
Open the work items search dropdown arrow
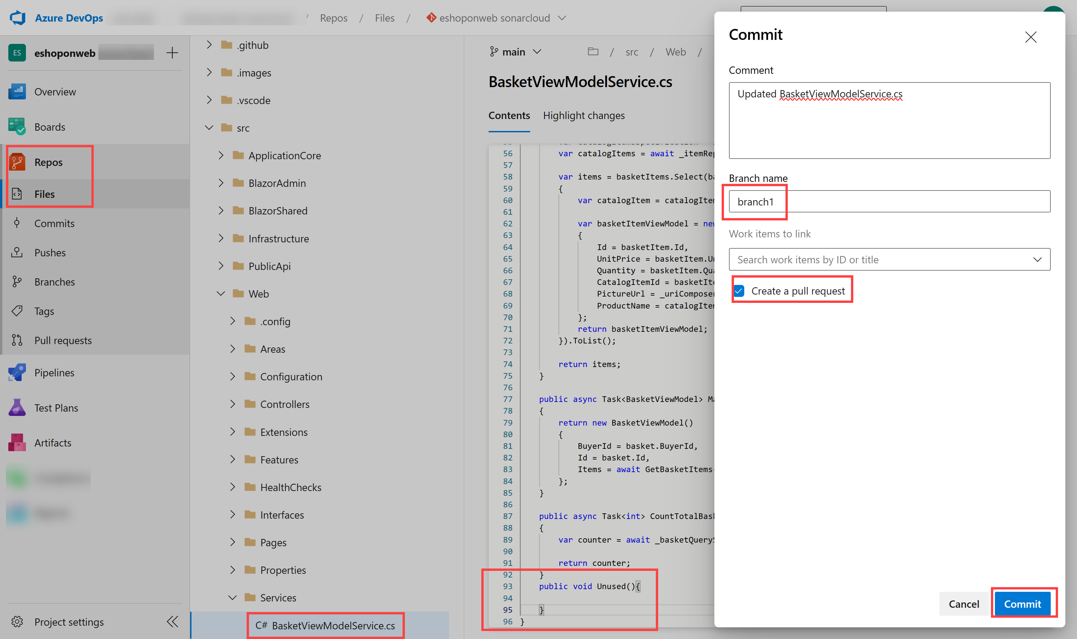[x=1037, y=259]
